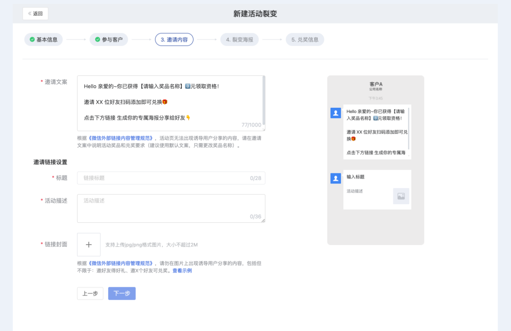
Task: Click the 77/1000 character counter
Action: (x=251, y=125)
